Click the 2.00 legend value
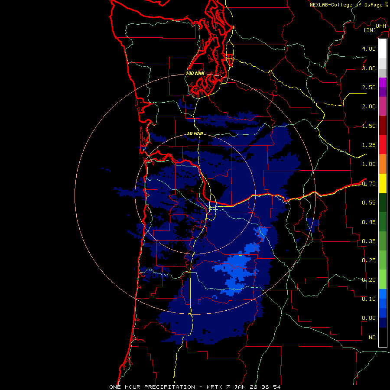This screenshot has height=390, width=390. click(369, 106)
